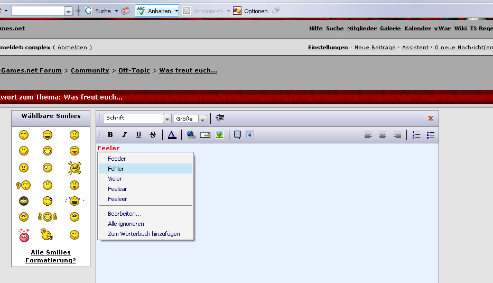
Task: Insert a bulleted list
Action: (x=431, y=135)
